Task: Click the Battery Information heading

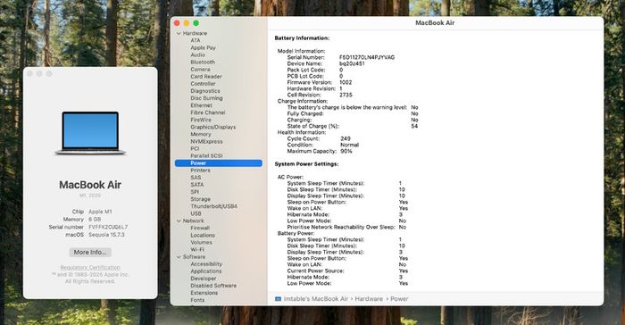Action: (302, 38)
